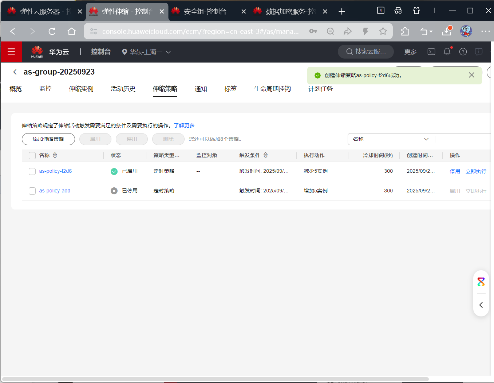Click the share arrow icon
This screenshot has width=494, height=383.
(x=348, y=31)
